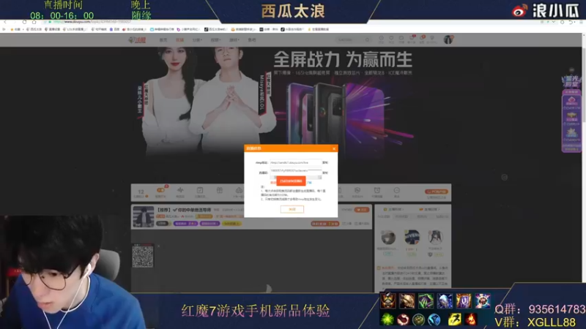
Task: Expand the 分类 category dropdown
Action: point(197,40)
